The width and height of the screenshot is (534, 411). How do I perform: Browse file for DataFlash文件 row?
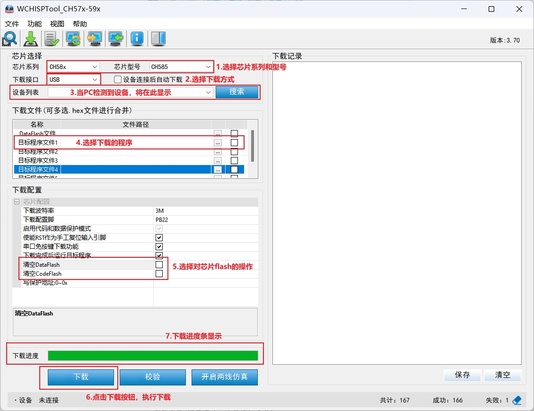(x=218, y=133)
